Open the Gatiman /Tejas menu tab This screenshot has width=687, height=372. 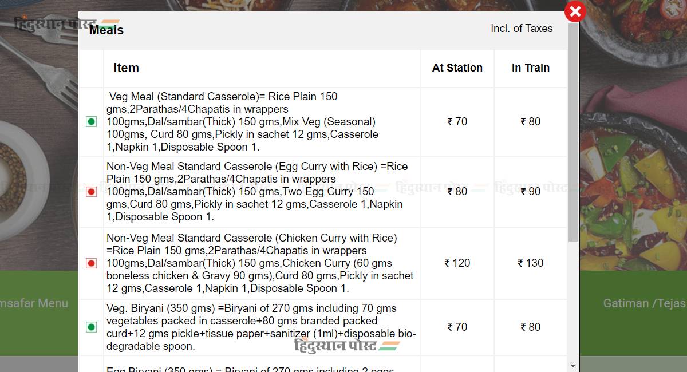(644, 303)
